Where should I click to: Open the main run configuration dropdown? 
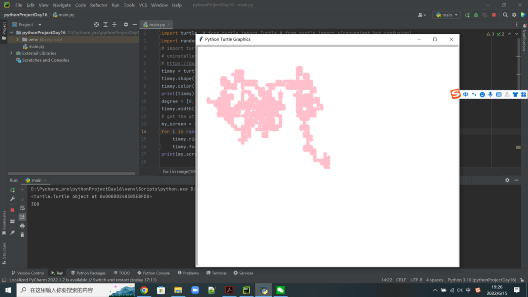pyautogui.click(x=447, y=15)
